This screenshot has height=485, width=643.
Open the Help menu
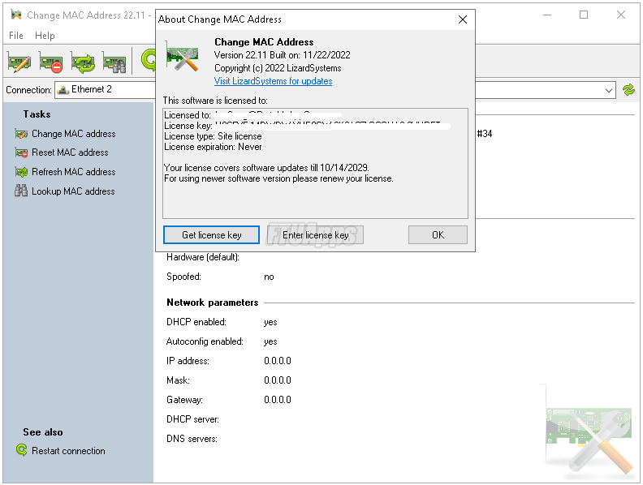[45, 36]
